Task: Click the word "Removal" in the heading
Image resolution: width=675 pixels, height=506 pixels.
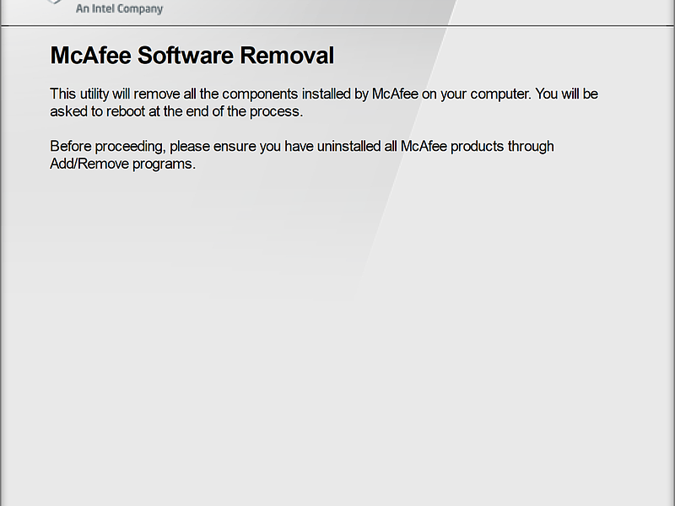Action: (287, 56)
